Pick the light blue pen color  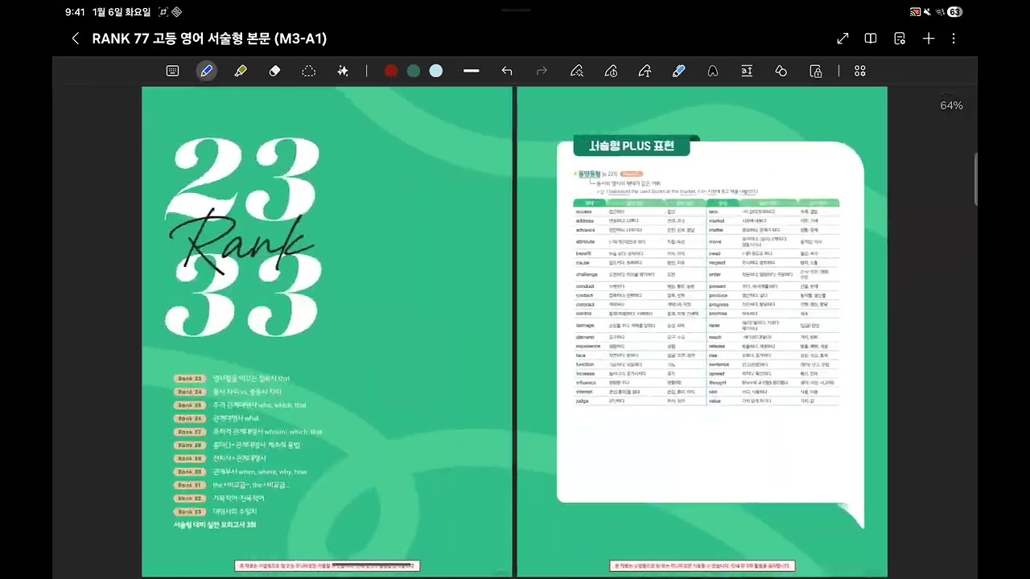(436, 71)
